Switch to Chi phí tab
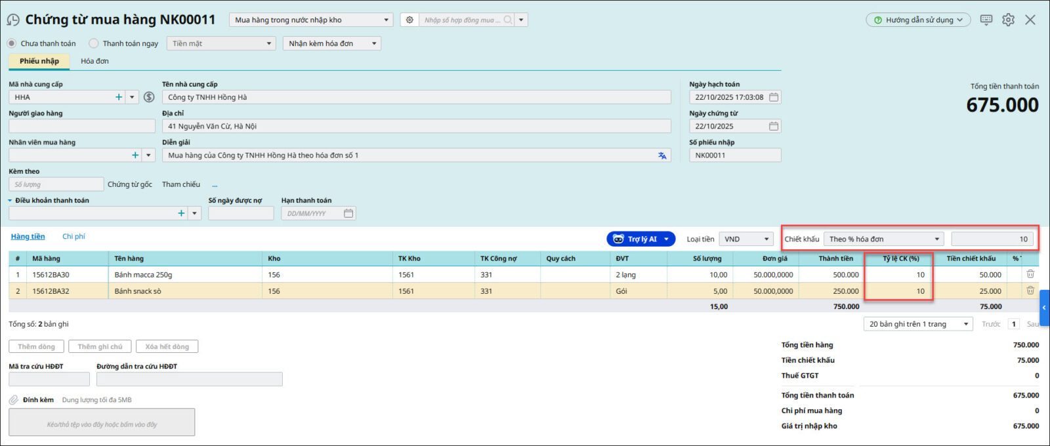The image size is (1050, 446). 73,237
